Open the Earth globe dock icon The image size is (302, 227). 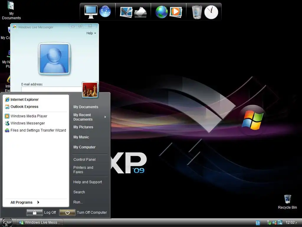[x=161, y=12]
